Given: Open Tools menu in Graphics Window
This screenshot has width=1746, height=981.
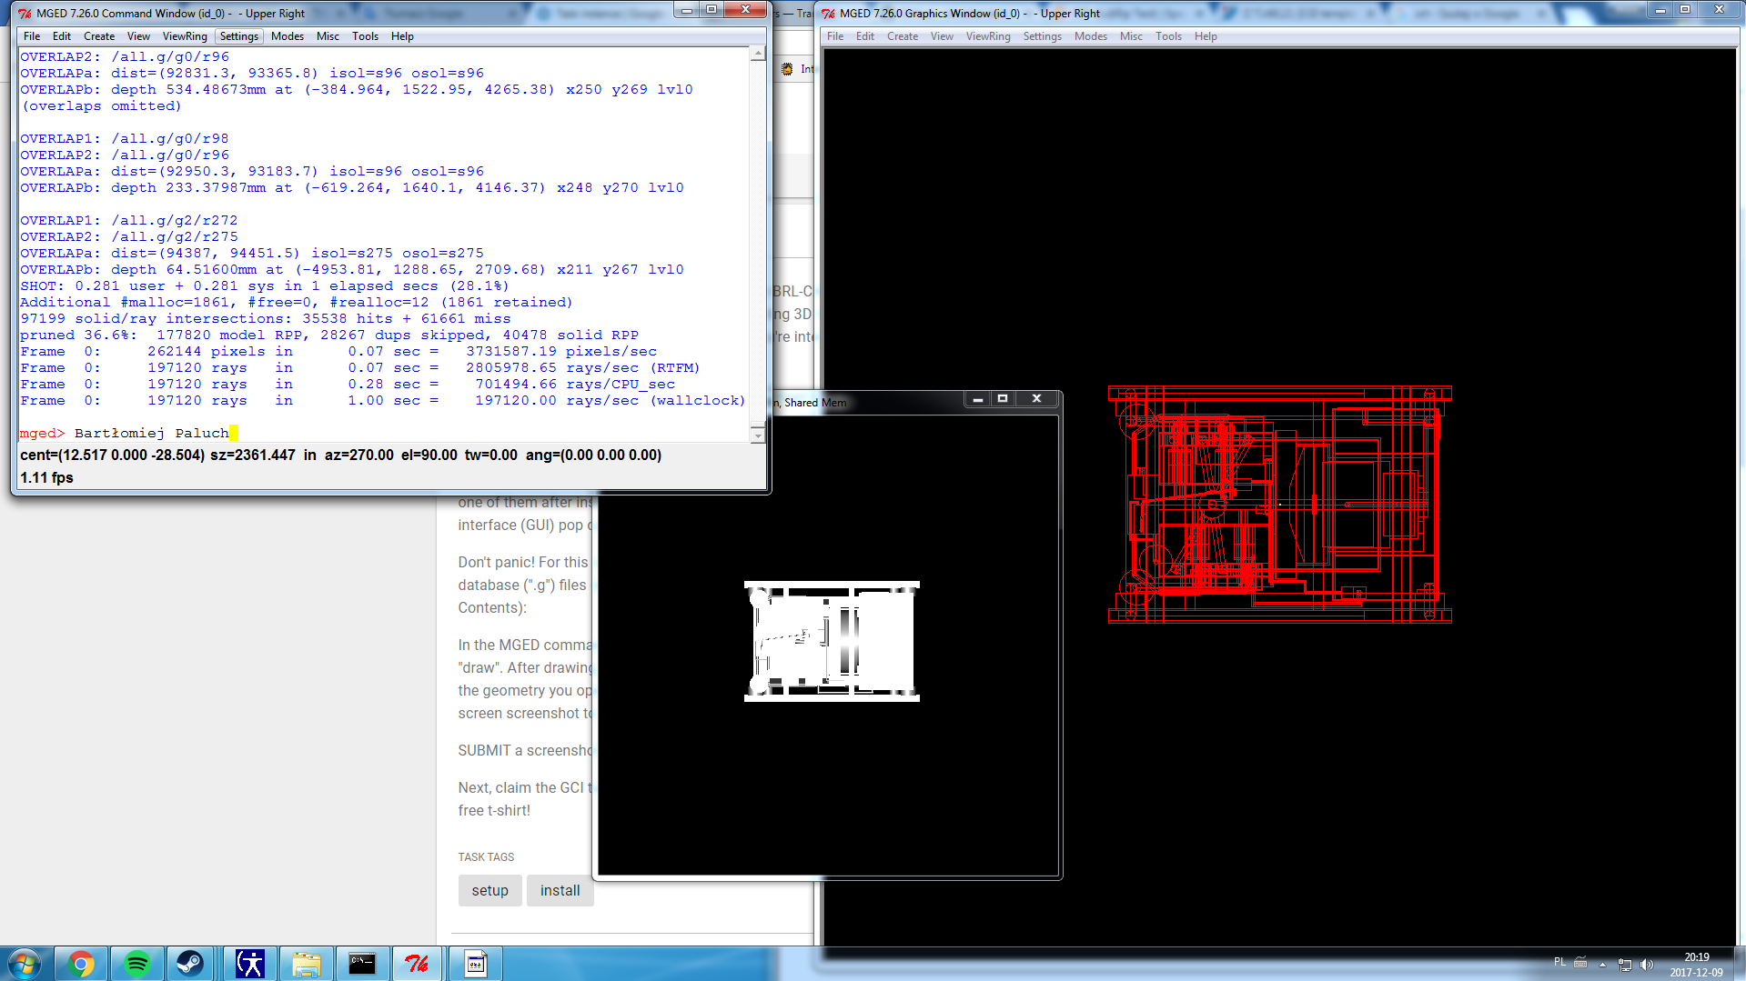Looking at the screenshot, I should (x=1168, y=36).
